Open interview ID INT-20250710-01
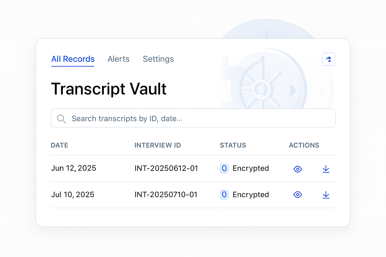The width and height of the screenshot is (386, 257). click(166, 195)
